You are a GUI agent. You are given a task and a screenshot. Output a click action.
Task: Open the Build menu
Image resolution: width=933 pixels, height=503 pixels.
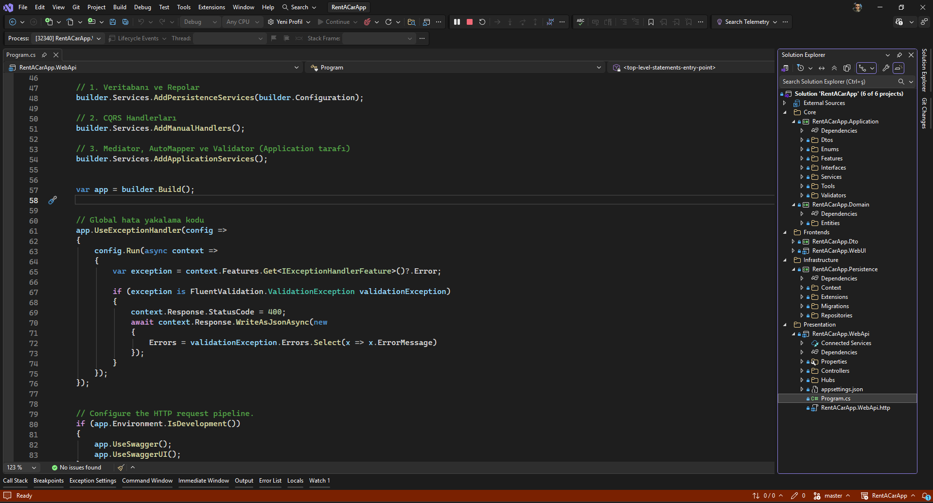click(x=120, y=7)
